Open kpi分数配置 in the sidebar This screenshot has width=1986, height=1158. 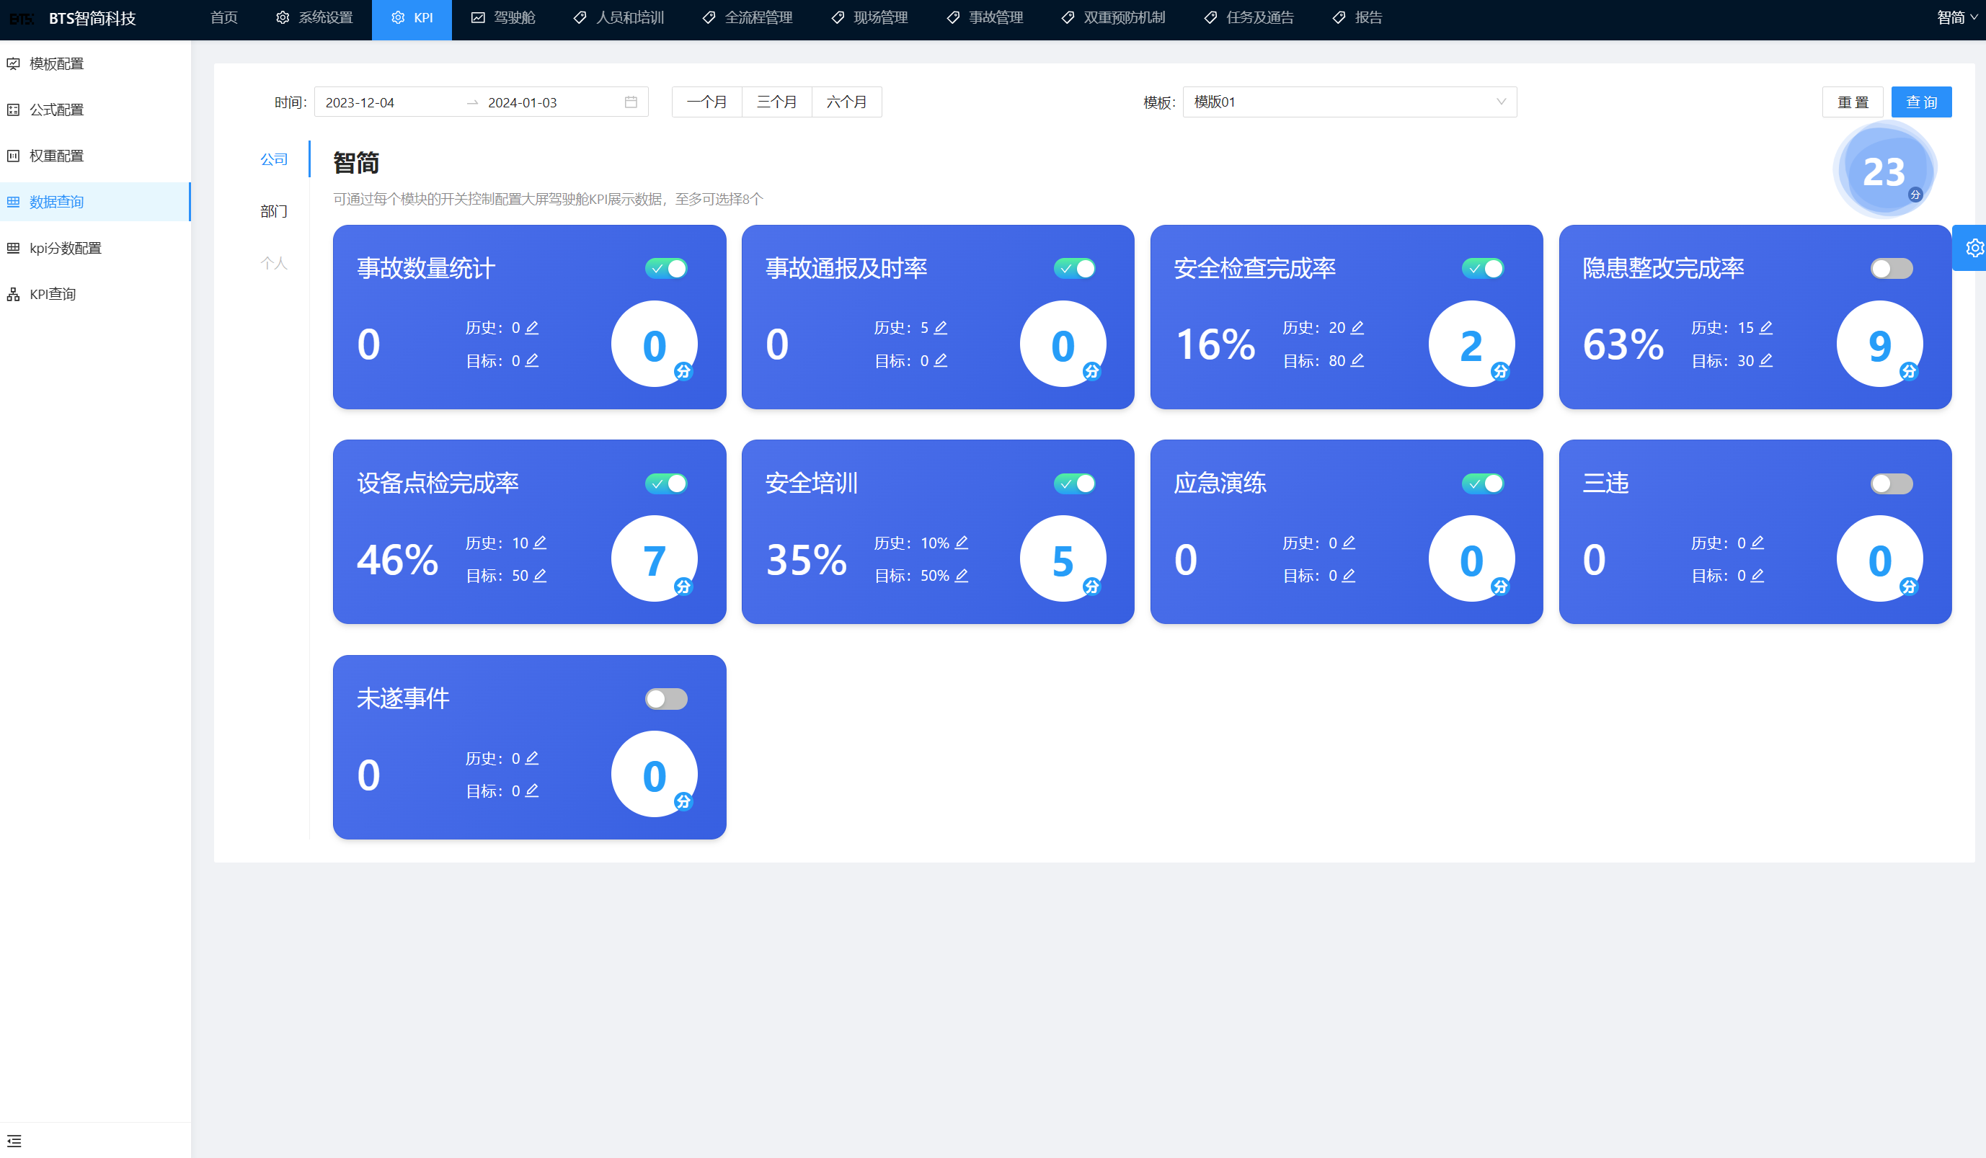tap(95, 248)
